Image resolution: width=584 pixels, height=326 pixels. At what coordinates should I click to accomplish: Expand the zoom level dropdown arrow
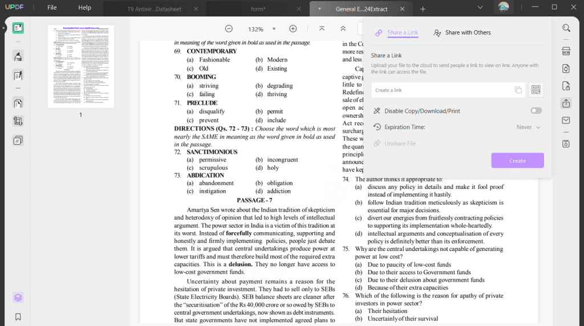click(274, 28)
